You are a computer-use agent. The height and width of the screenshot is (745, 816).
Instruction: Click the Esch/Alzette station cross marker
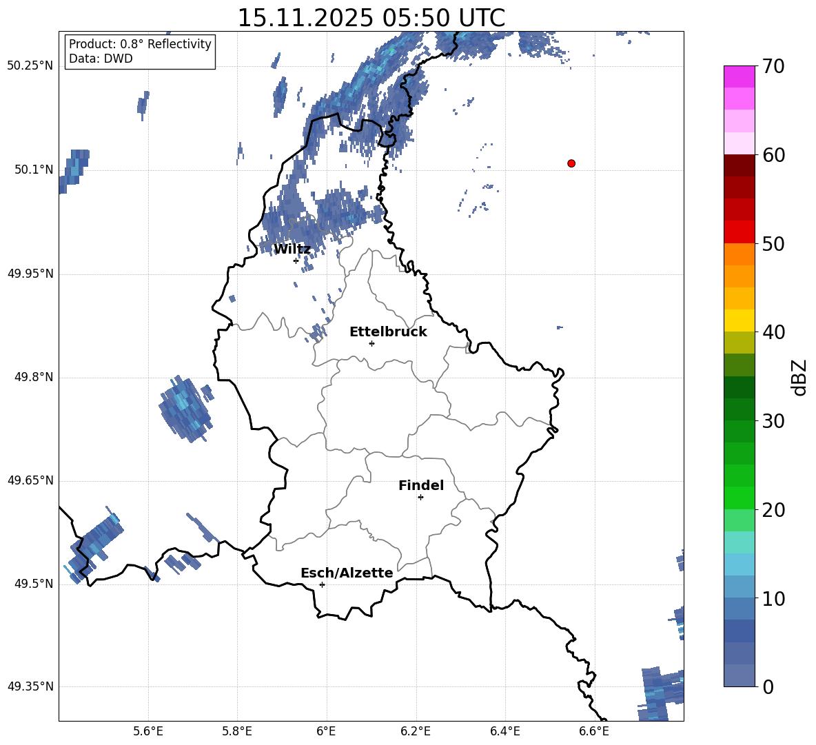click(x=322, y=584)
